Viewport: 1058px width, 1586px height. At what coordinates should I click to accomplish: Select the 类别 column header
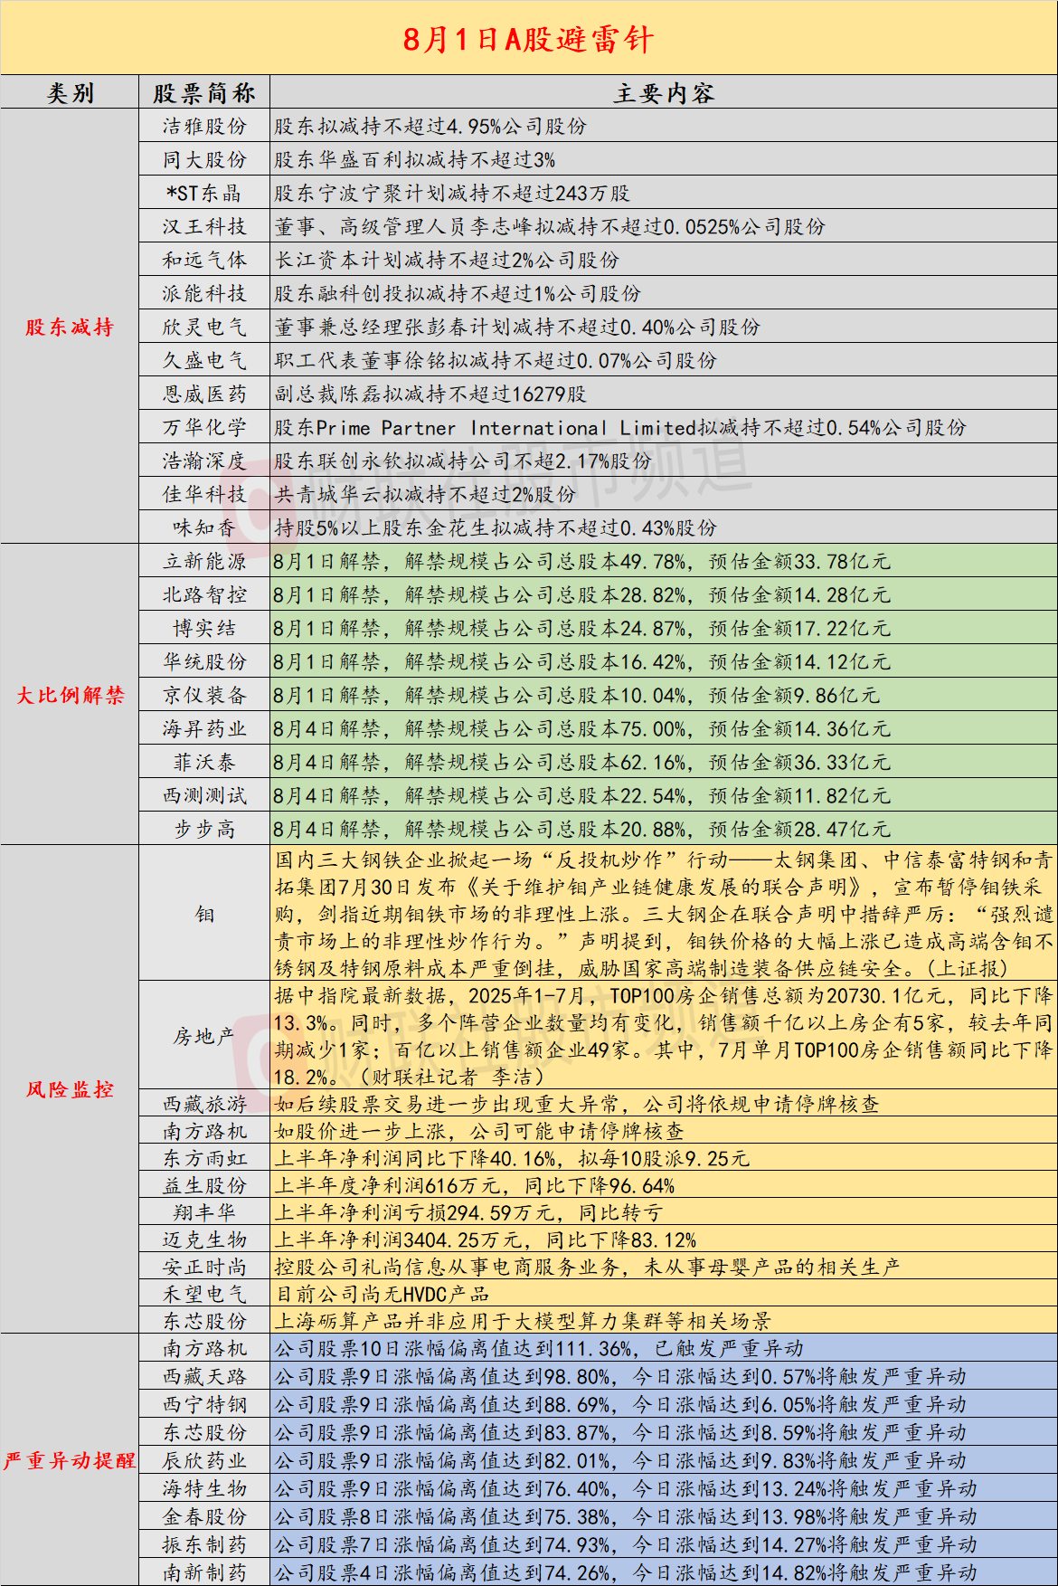point(70,92)
